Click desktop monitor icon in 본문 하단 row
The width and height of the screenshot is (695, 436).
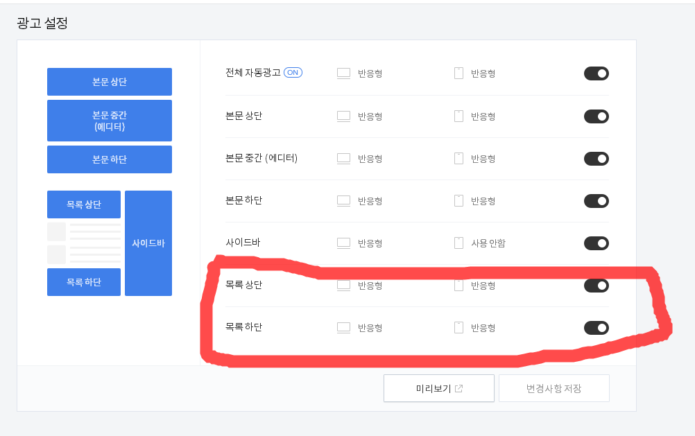[x=343, y=201]
